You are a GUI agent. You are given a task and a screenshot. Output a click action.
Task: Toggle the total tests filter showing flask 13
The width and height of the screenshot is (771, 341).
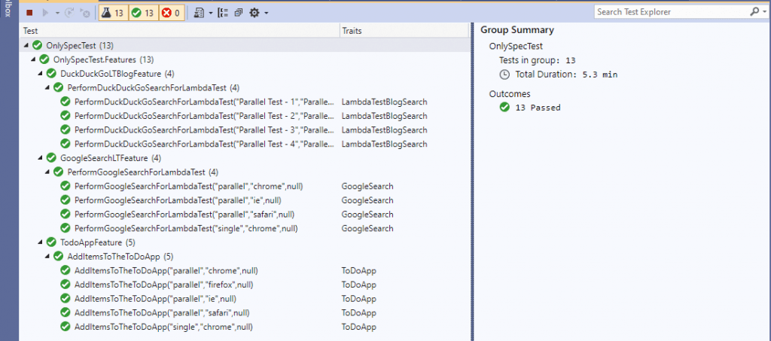(113, 13)
